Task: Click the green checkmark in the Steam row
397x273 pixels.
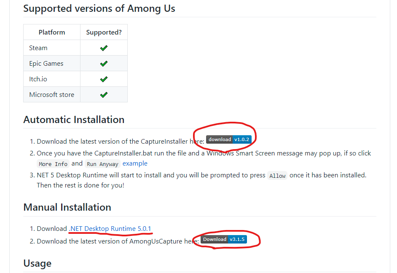Action: [x=104, y=48]
